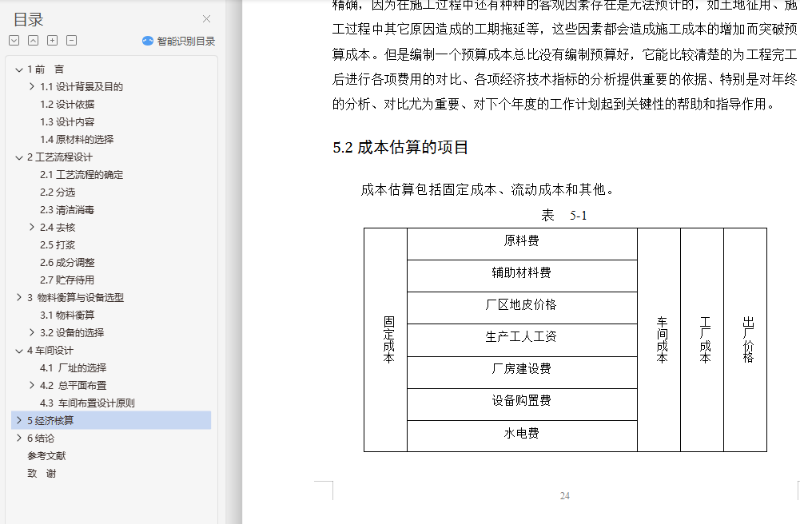Expand 3.2 设备的选择 entry

coord(32,332)
